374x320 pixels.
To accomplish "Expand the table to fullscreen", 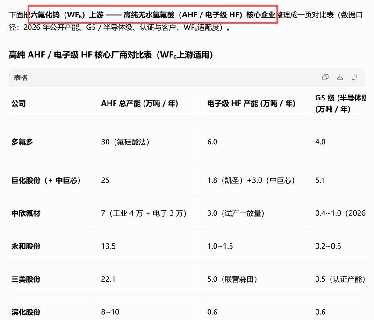I will point(354,78).
